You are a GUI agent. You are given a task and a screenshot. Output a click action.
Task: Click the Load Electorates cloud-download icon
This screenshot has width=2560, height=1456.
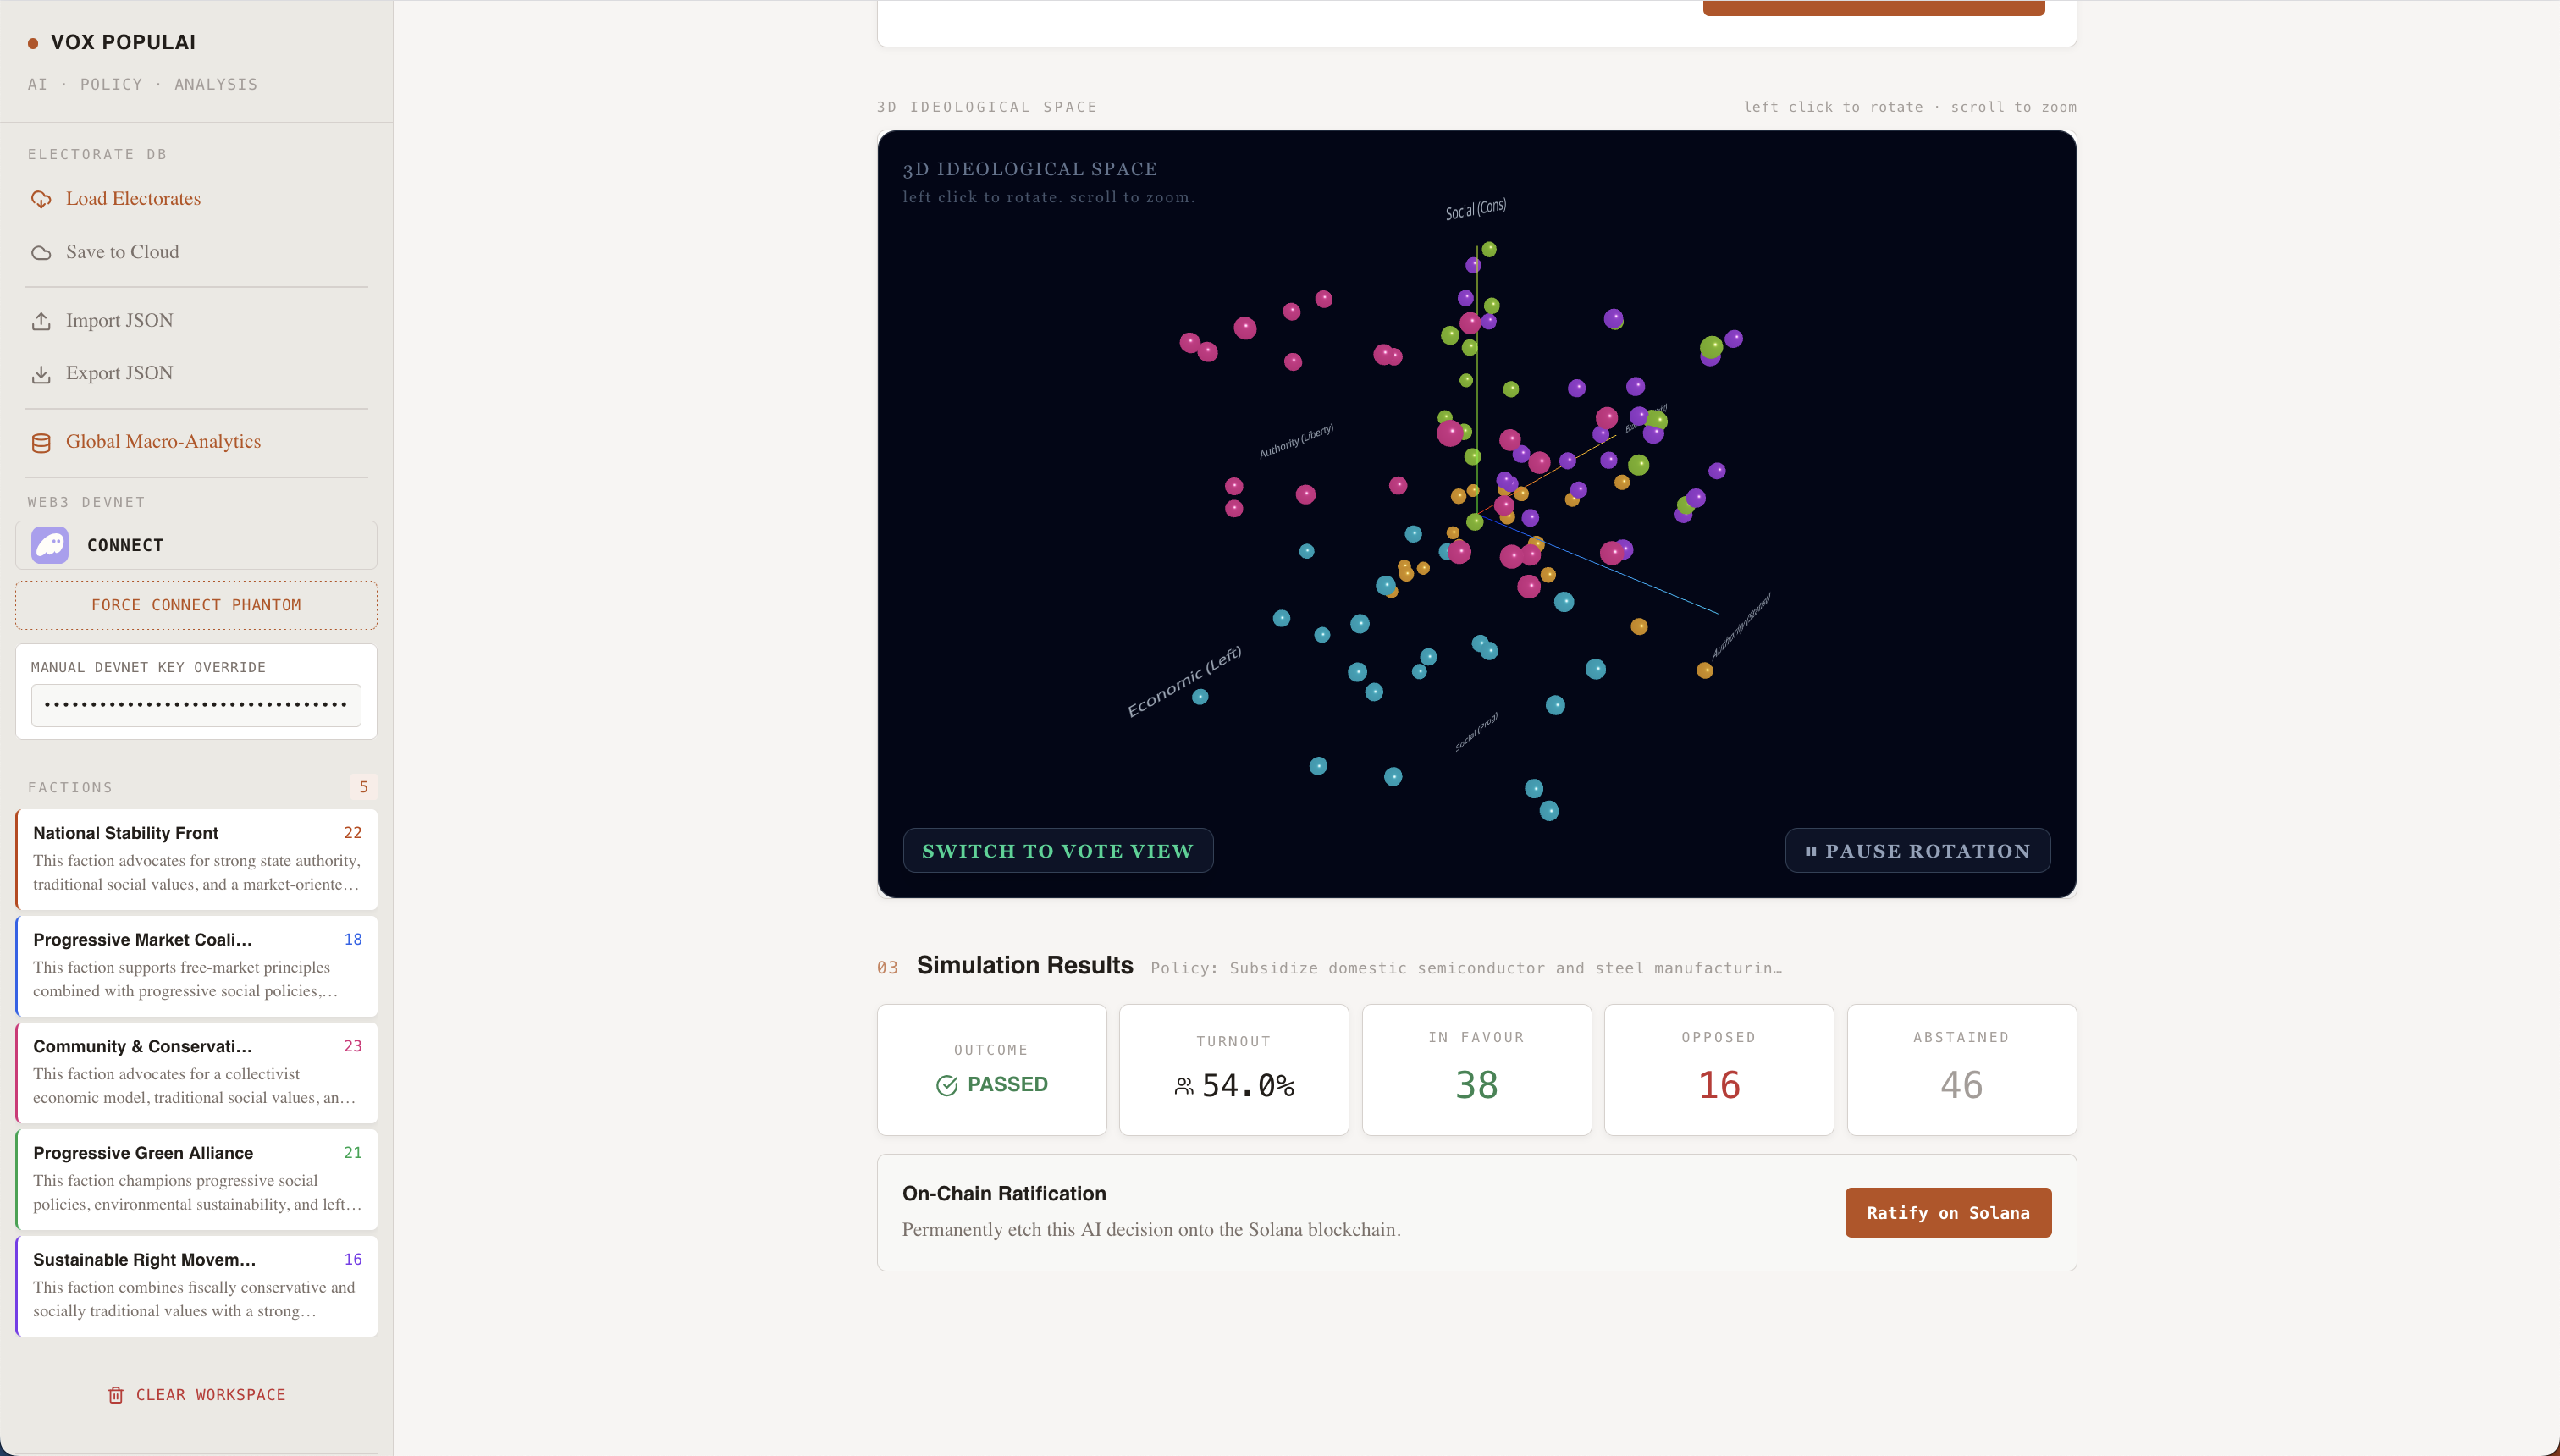[41, 199]
